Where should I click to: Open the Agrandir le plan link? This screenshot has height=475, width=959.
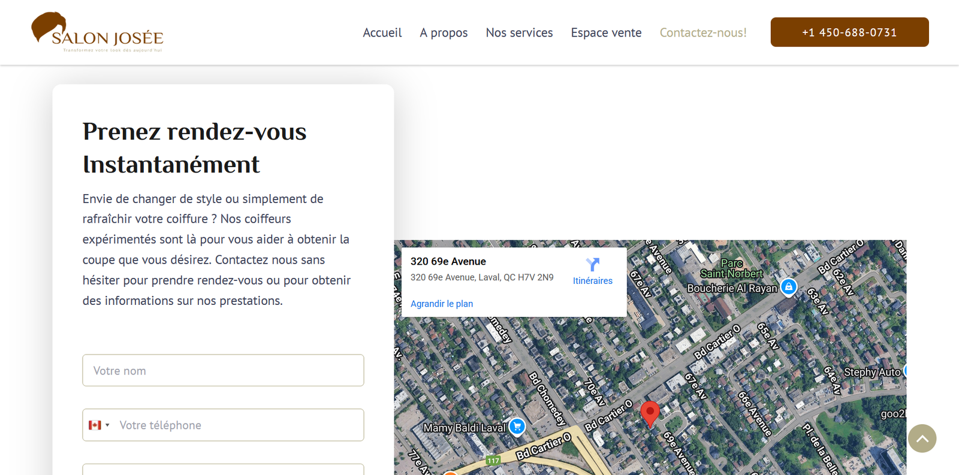(x=442, y=304)
